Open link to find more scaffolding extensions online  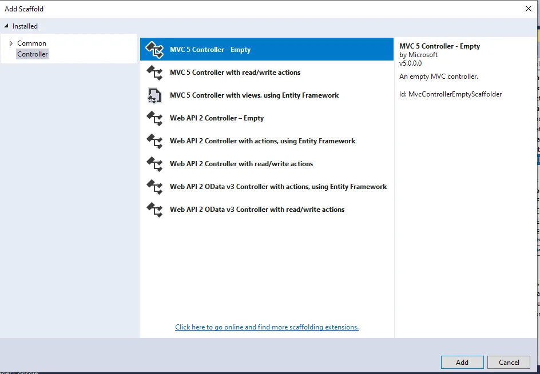267,327
